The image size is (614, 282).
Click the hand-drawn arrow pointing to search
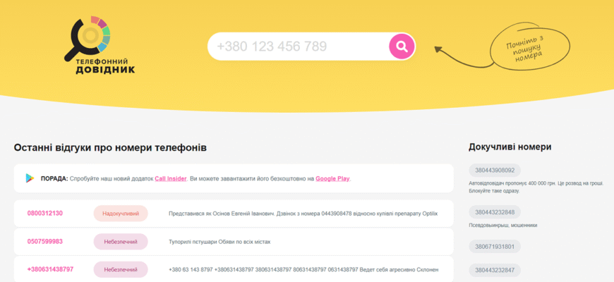[x=462, y=56]
